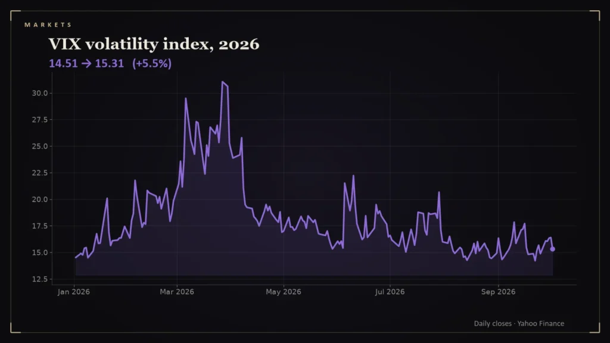Click the Mar 2026 x-axis label
The height and width of the screenshot is (343, 610).
click(x=177, y=292)
